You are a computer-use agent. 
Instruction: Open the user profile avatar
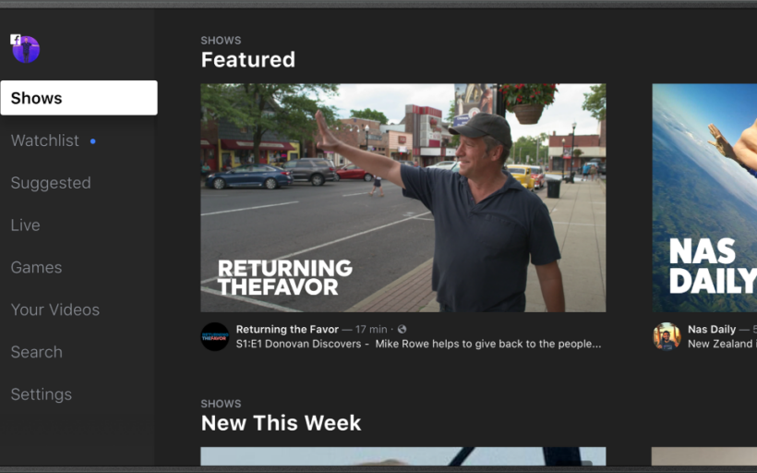[x=26, y=49]
